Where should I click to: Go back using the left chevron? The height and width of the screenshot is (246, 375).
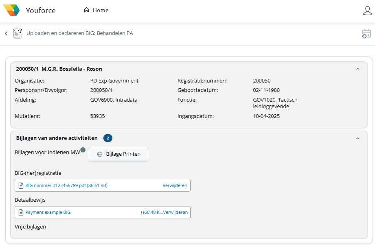point(6,33)
